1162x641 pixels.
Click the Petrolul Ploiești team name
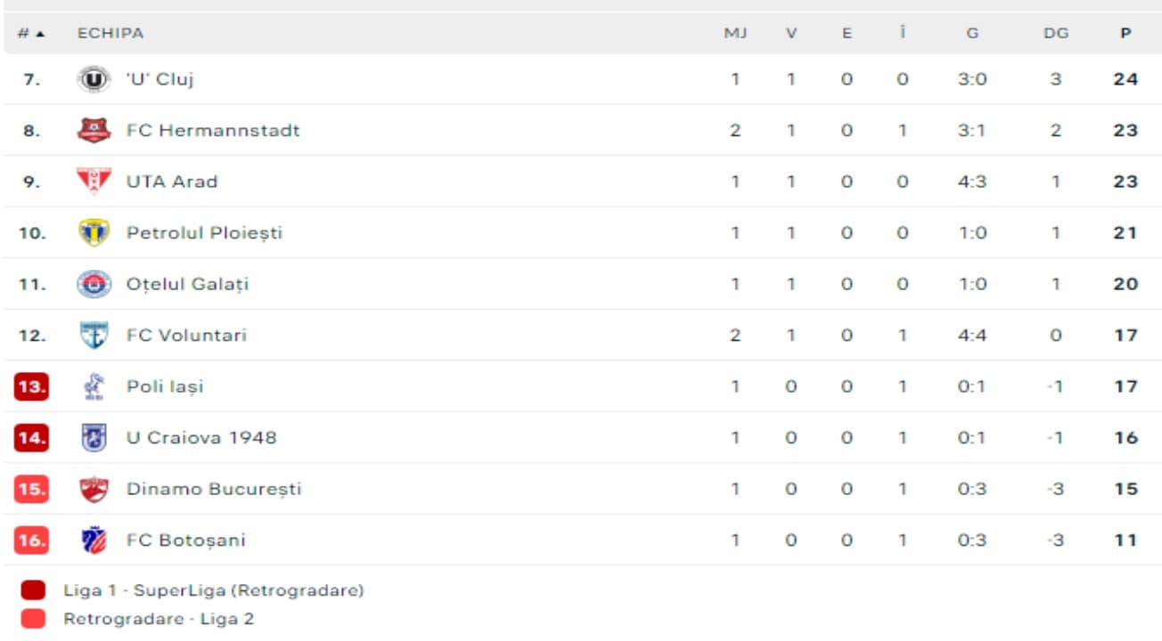point(204,233)
